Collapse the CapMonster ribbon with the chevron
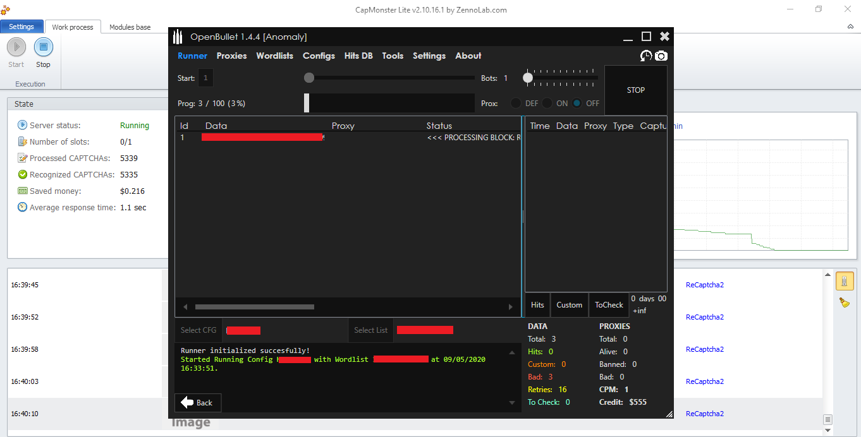Viewport: 861px width, 437px height. (850, 27)
